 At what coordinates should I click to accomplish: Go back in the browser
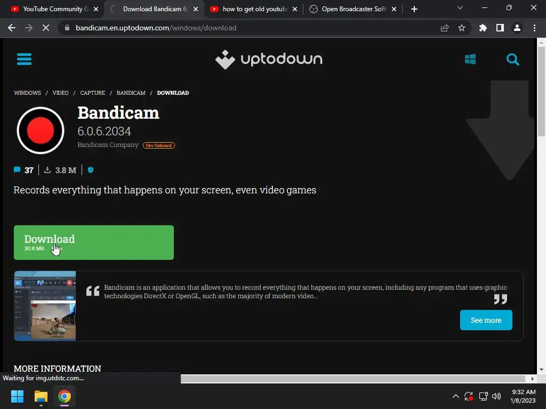pos(12,28)
